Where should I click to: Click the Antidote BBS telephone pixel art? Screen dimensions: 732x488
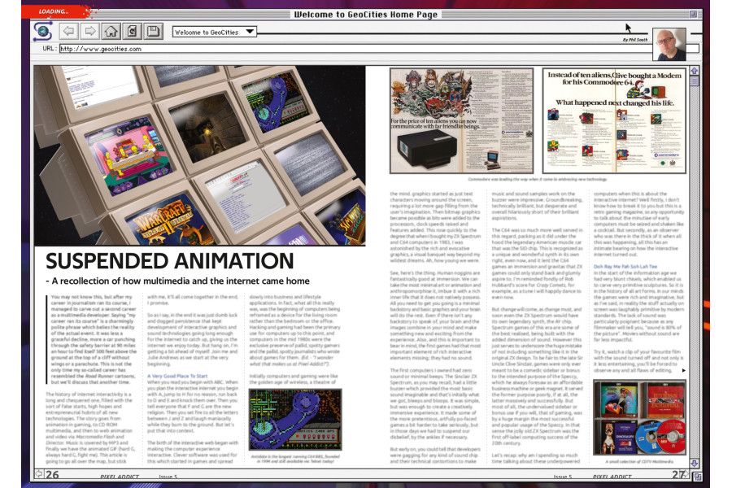click(295, 420)
